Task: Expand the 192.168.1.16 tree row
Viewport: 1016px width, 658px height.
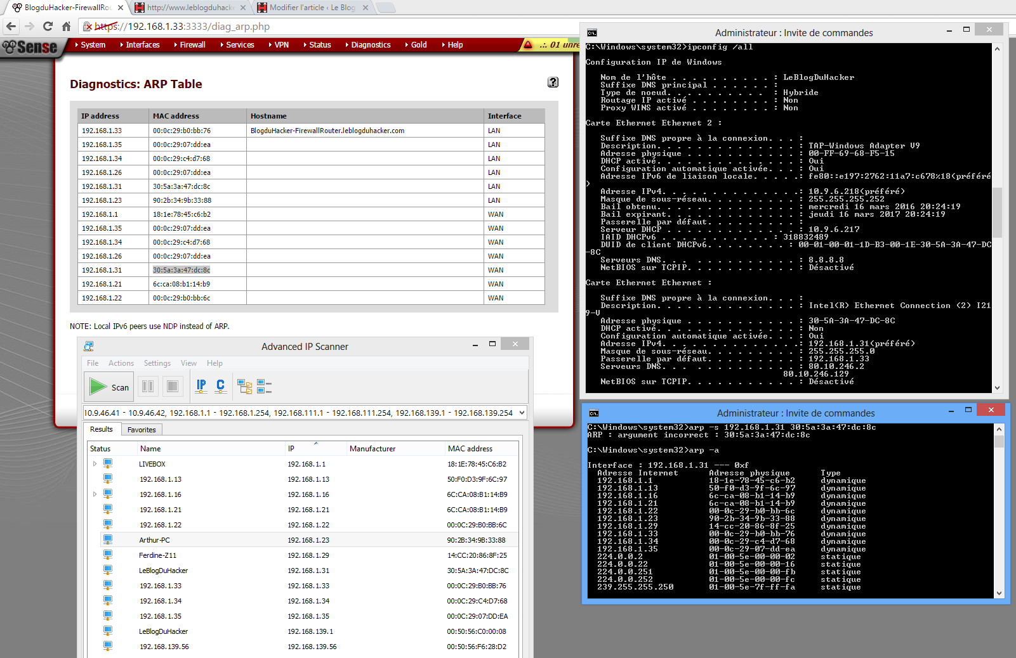Action: [95, 494]
